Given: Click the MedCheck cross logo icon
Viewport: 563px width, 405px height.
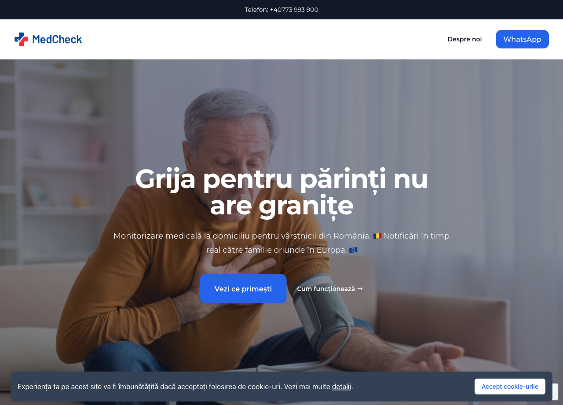Looking at the screenshot, I should point(21,39).
